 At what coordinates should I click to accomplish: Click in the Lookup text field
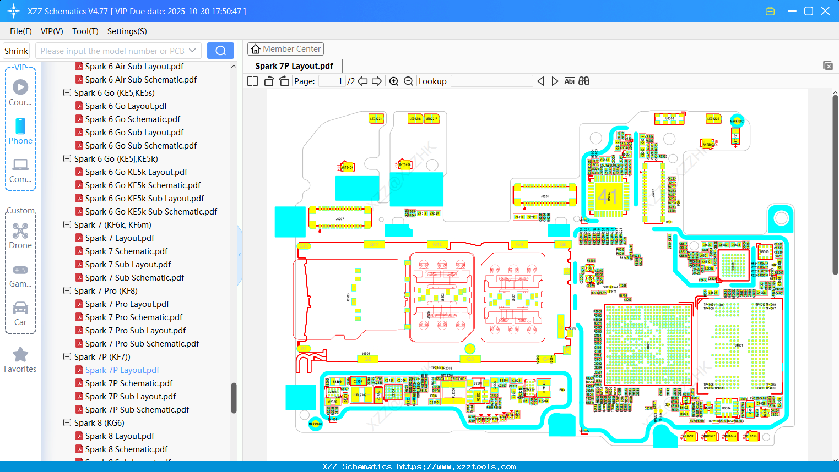[x=493, y=81]
